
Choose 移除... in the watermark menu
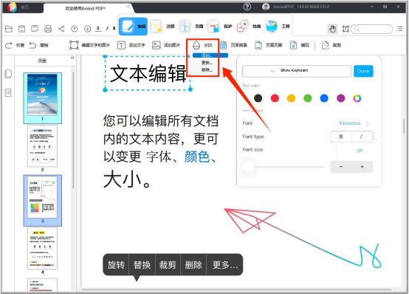pos(207,69)
